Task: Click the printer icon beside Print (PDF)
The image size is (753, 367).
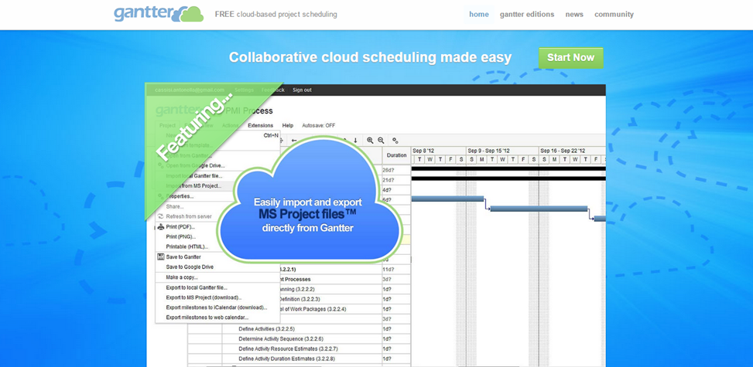Action: [161, 226]
